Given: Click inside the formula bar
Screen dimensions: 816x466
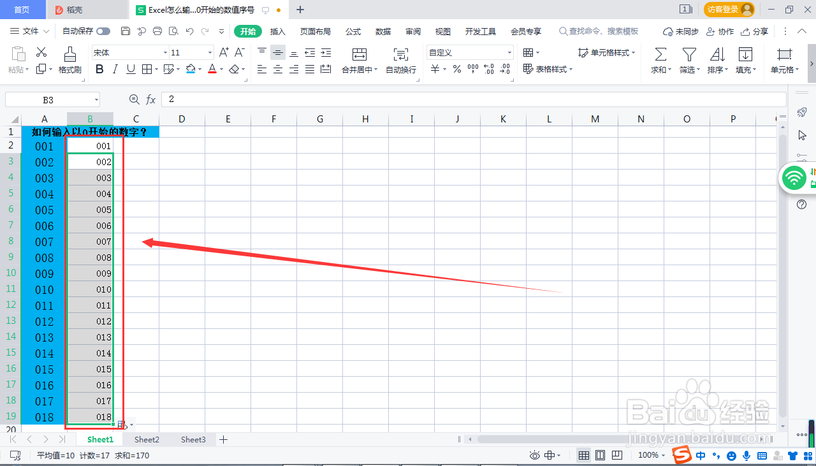Looking at the screenshot, I should point(319,99).
